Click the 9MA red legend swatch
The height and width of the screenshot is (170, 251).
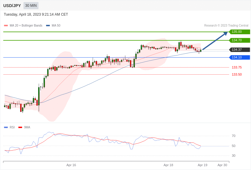[20, 127]
